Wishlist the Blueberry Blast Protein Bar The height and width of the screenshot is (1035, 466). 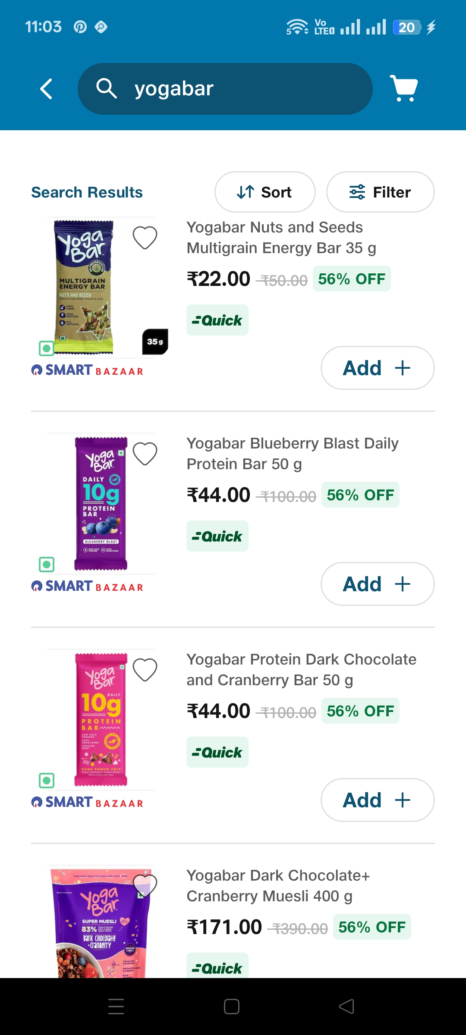[x=145, y=454]
